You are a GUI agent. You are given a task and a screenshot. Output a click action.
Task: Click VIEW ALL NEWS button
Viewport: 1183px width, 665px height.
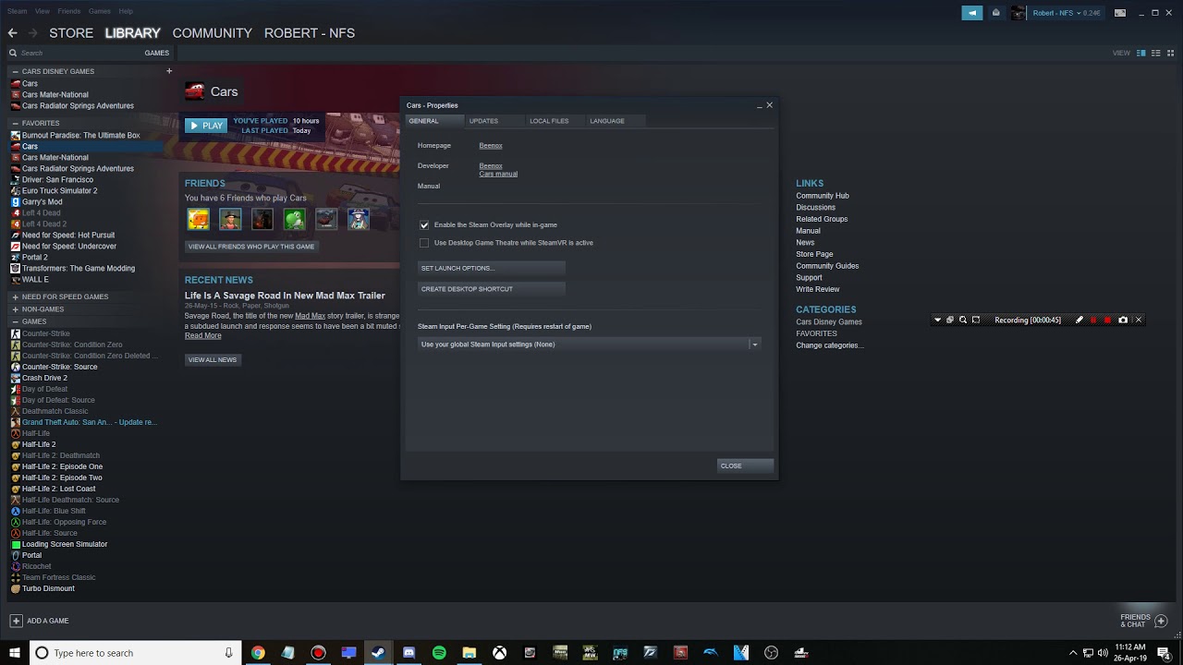[x=213, y=359]
